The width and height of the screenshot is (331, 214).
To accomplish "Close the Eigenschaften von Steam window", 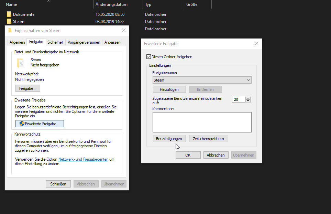I will (x=124, y=30).
